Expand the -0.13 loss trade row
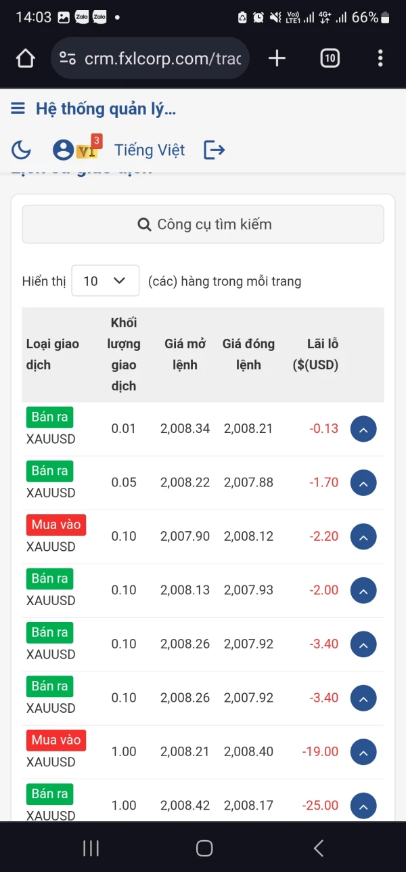Image resolution: width=406 pixels, height=872 pixels. 363,429
